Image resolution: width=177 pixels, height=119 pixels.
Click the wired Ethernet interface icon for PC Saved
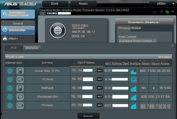134,79
